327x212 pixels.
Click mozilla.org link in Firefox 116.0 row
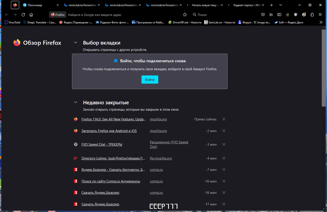[158, 119]
